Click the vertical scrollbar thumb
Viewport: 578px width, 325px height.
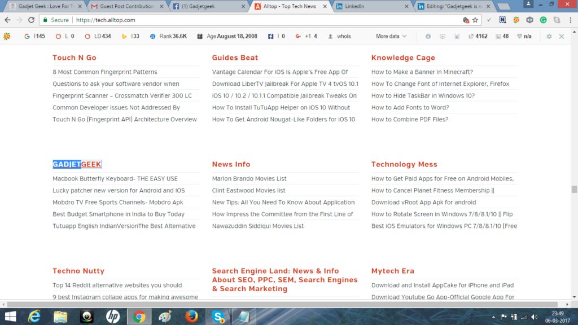point(574,189)
